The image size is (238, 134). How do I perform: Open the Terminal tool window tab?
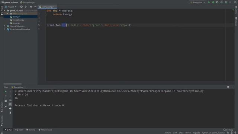click(31, 130)
